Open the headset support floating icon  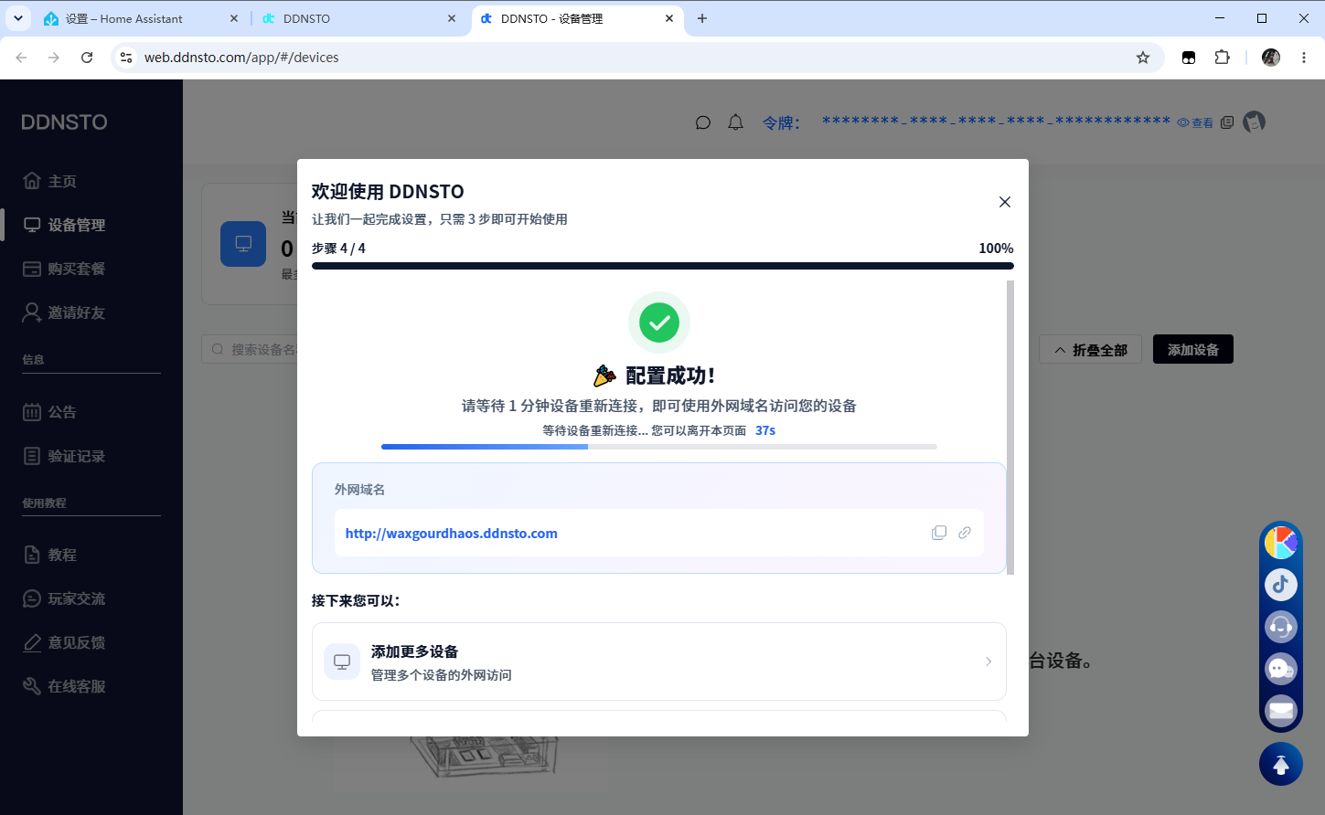point(1280,627)
